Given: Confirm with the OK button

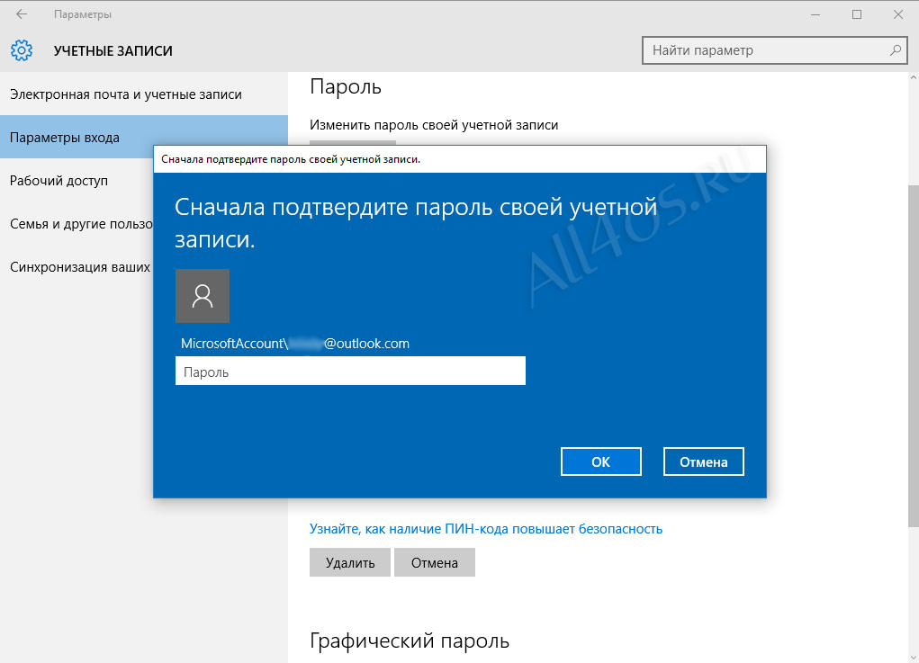Looking at the screenshot, I should point(600,461).
